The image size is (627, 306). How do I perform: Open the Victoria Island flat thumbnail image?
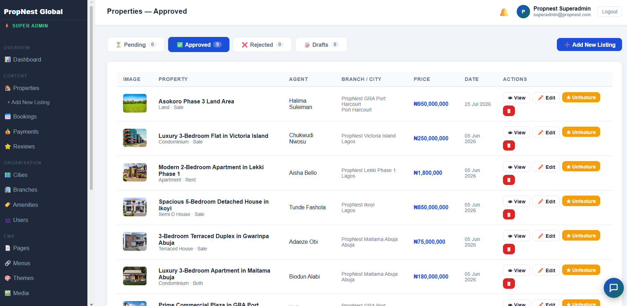point(135,138)
